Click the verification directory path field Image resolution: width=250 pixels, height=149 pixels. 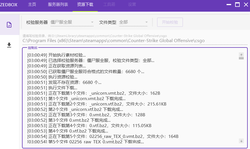[x=135, y=41]
